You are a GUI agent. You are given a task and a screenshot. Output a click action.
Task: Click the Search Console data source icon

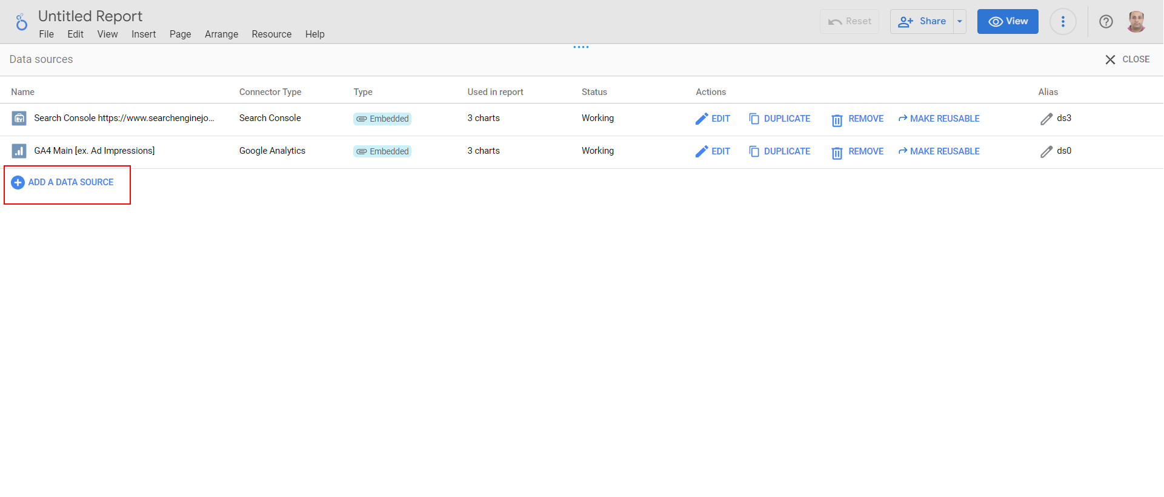(x=19, y=119)
